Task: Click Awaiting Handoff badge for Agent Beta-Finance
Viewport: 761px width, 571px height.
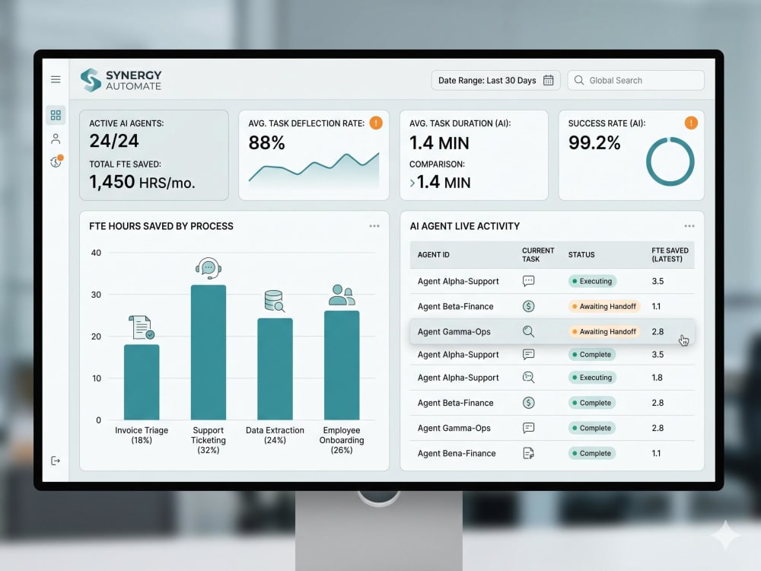Action: 604,306
